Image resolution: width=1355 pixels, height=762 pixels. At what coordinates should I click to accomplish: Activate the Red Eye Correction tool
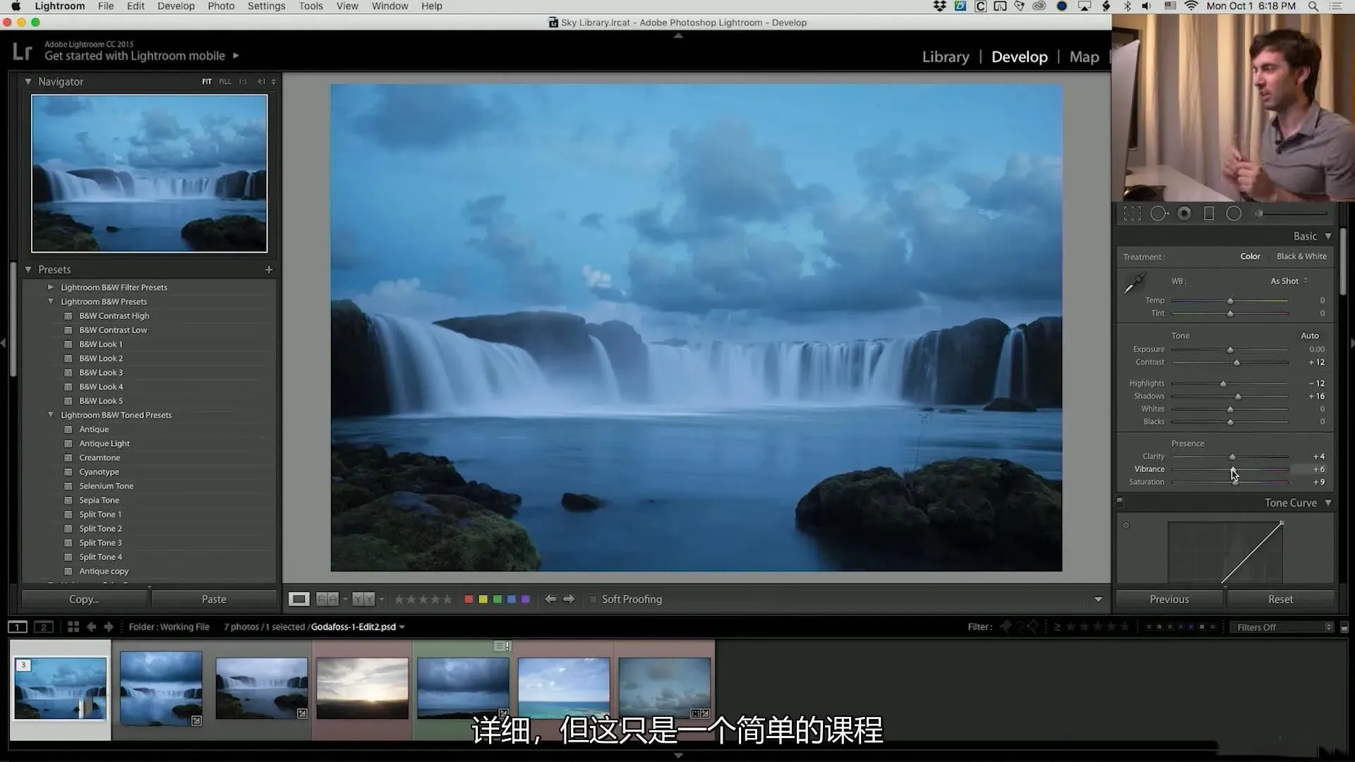click(1184, 214)
